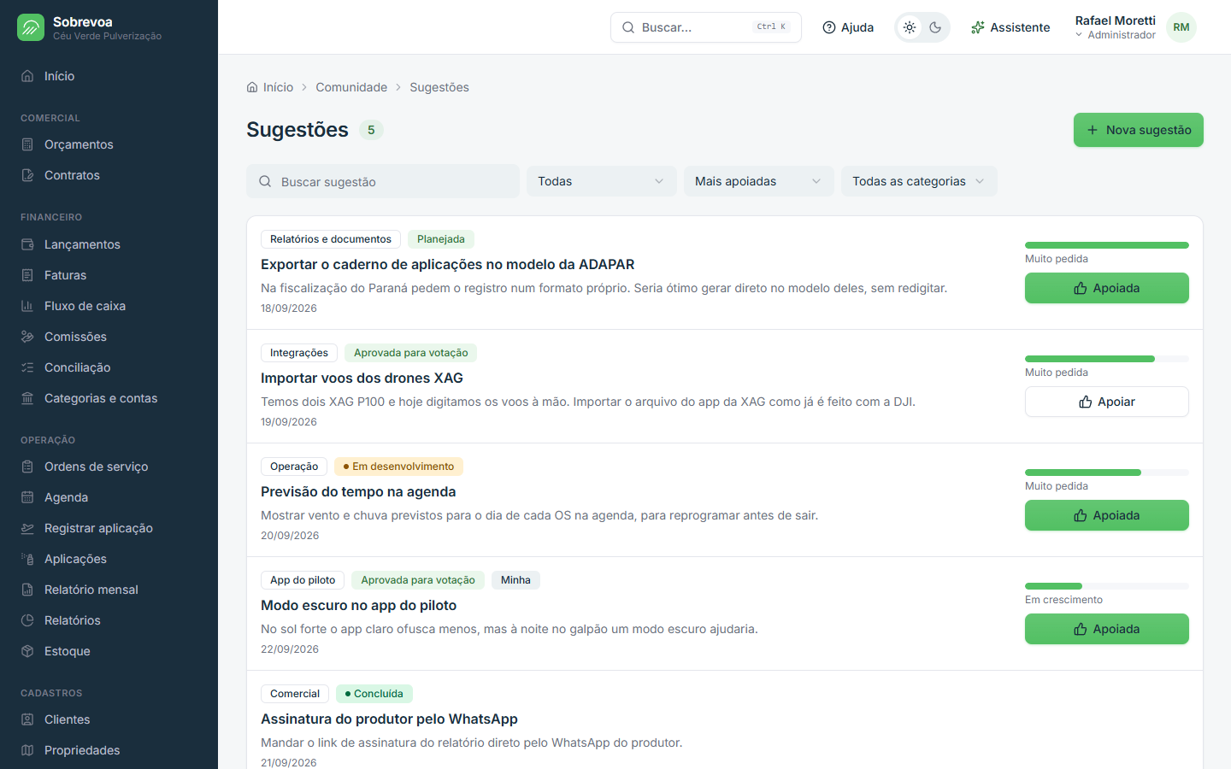Support the Importar voos dos drones XAG suggestion
Image resolution: width=1231 pixels, height=769 pixels.
pos(1107,402)
